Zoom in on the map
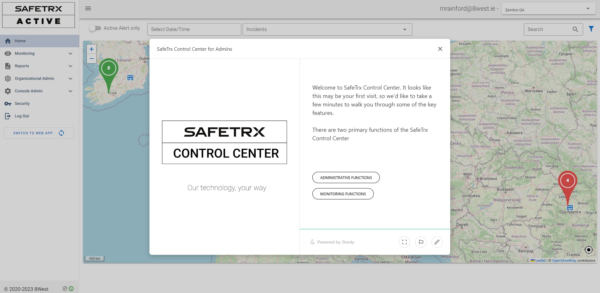 coord(91,49)
